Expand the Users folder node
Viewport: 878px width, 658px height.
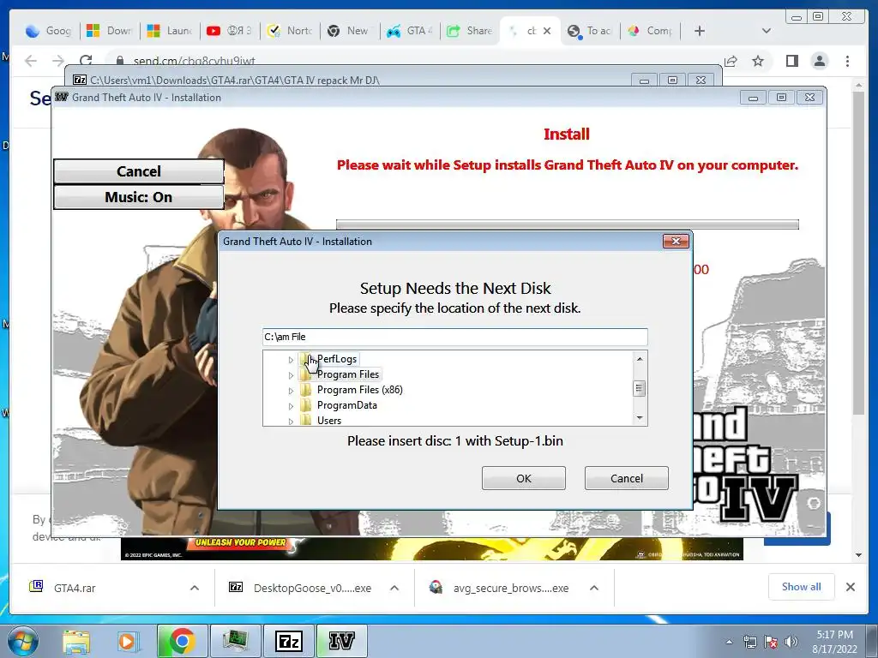point(291,421)
